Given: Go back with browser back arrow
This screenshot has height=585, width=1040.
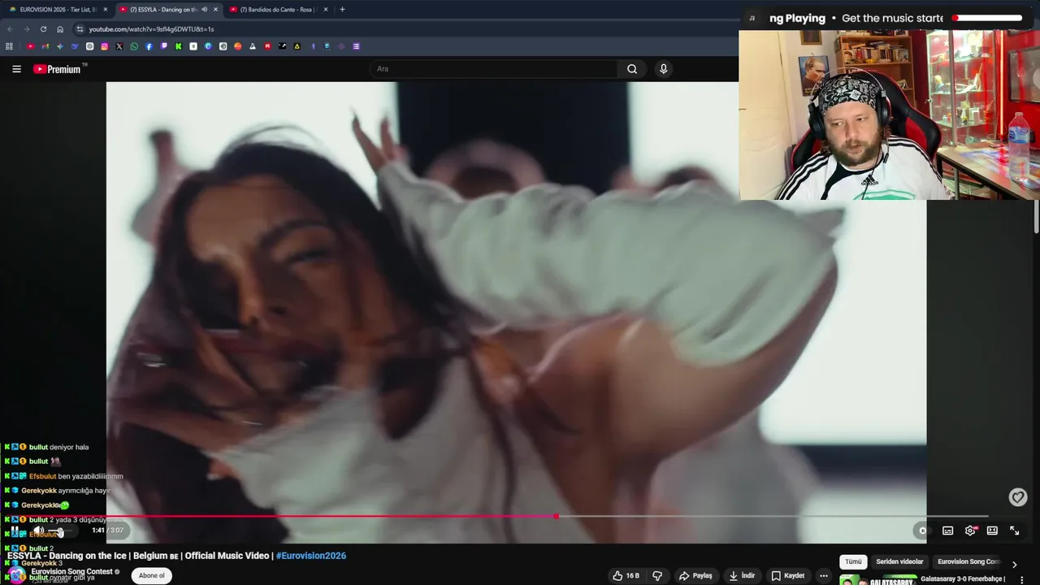Looking at the screenshot, I should pos(10,29).
